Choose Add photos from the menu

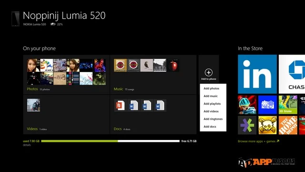(x=212, y=88)
